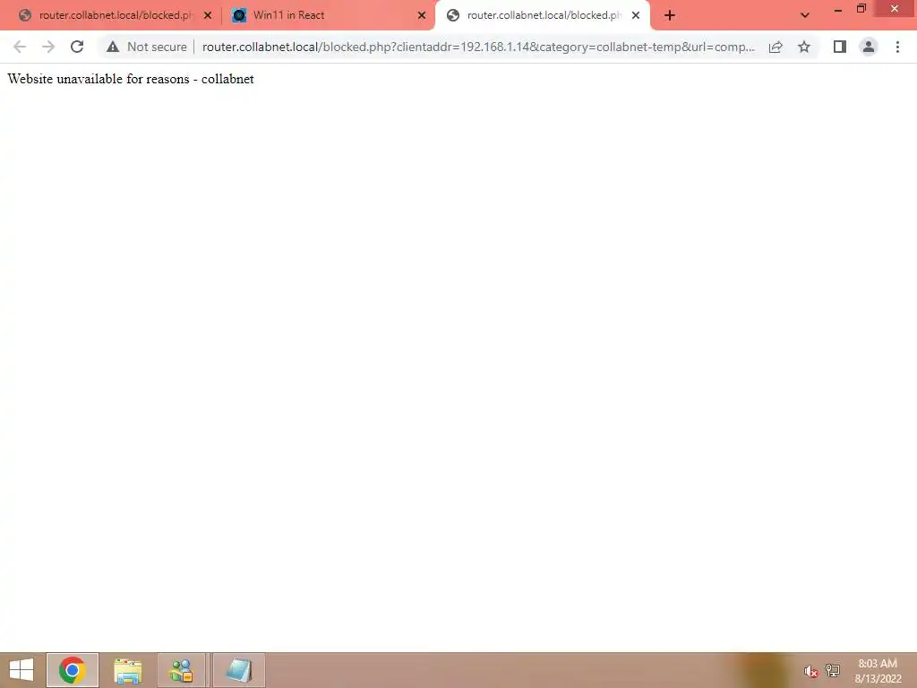
Task: Bookmark this tab with the star
Action: (804, 47)
